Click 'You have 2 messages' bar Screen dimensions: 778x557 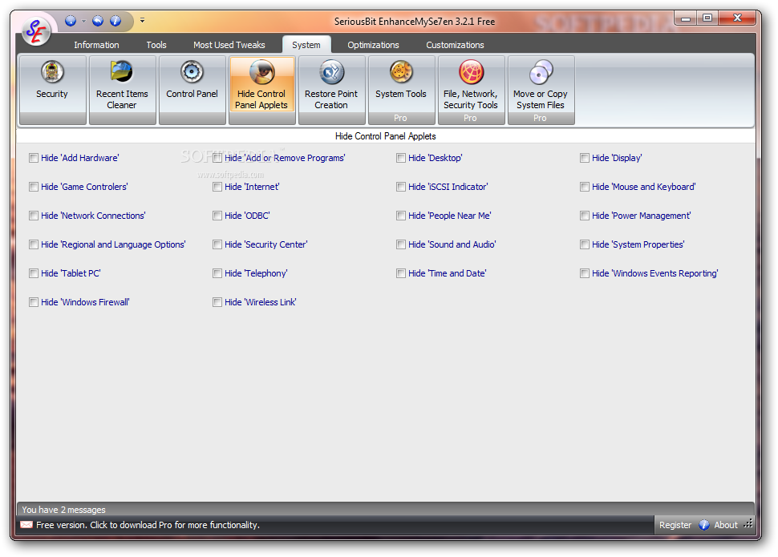[63, 510]
